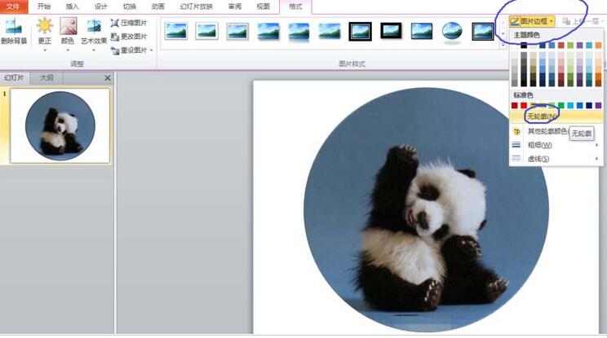Click 压缩图片 (Compress Pictures)
Screen dimensions: 607x338
(129, 24)
